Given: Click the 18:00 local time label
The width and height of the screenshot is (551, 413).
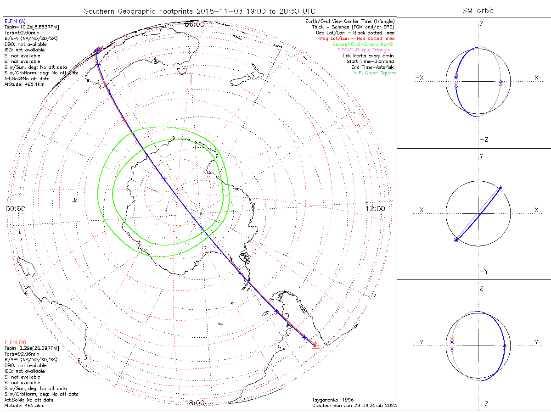Looking at the screenshot, I should point(194,403).
